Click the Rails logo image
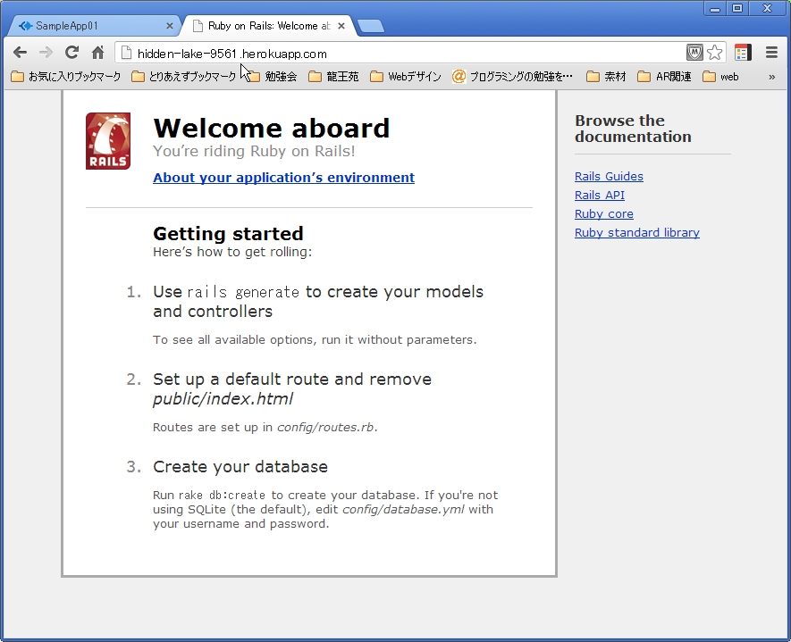 [108, 141]
